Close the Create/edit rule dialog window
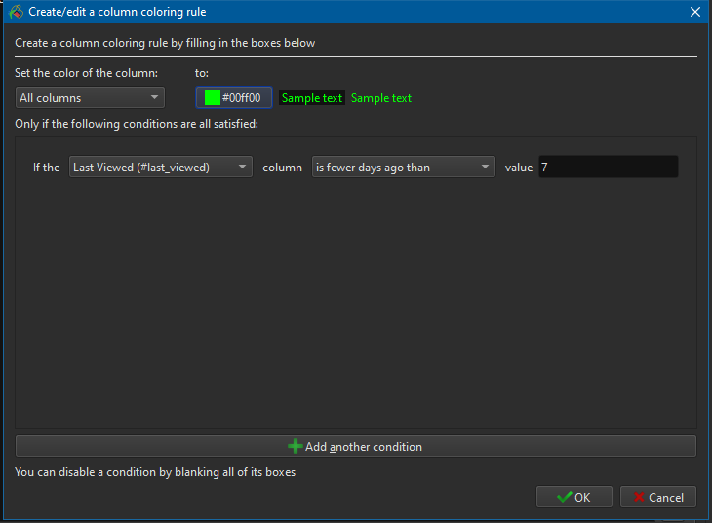Viewport: 712px width, 523px height. coord(694,12)
